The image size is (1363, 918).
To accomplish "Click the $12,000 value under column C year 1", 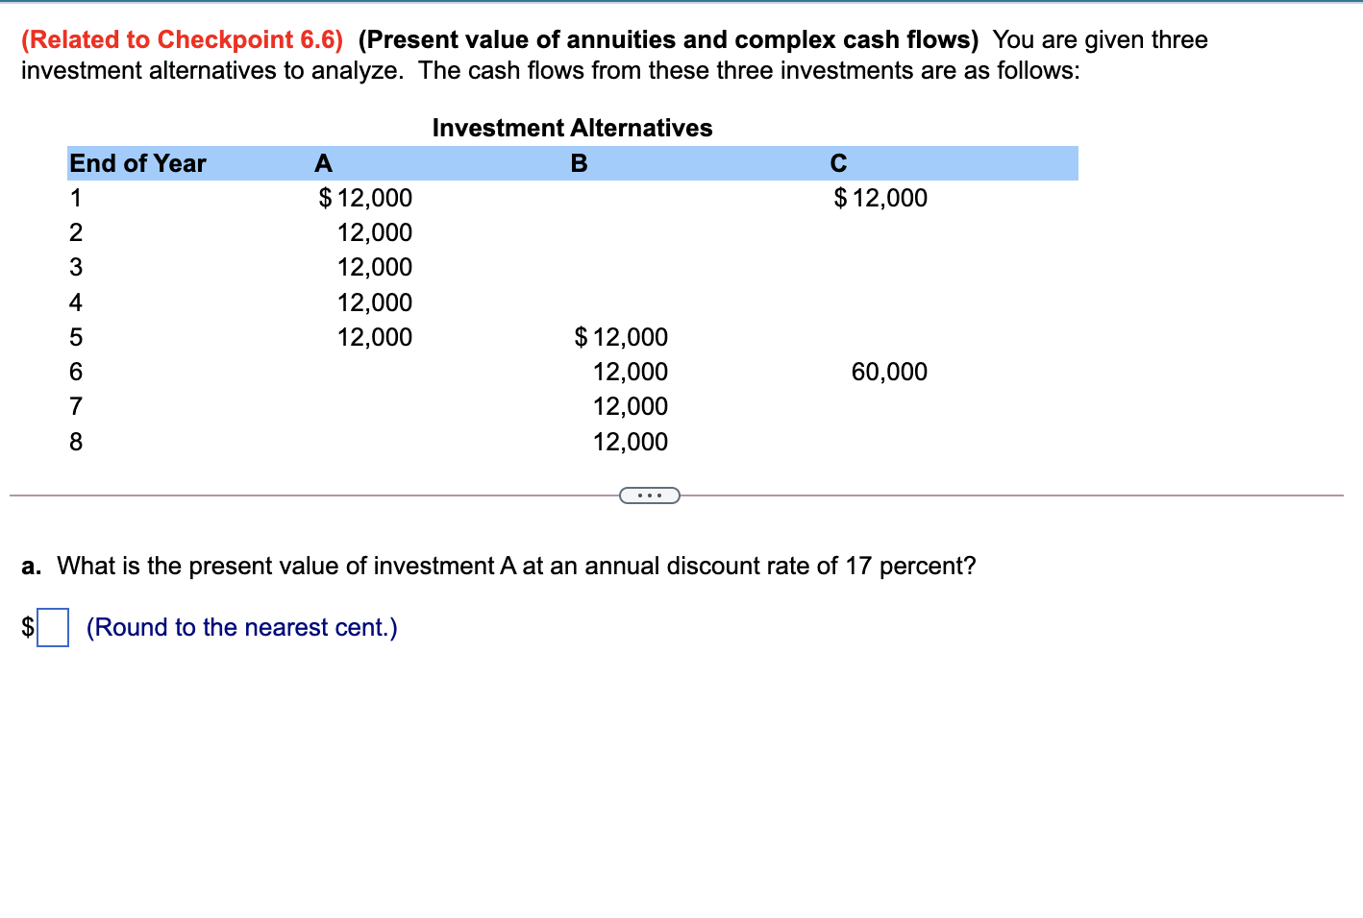I will pos(880,198).
